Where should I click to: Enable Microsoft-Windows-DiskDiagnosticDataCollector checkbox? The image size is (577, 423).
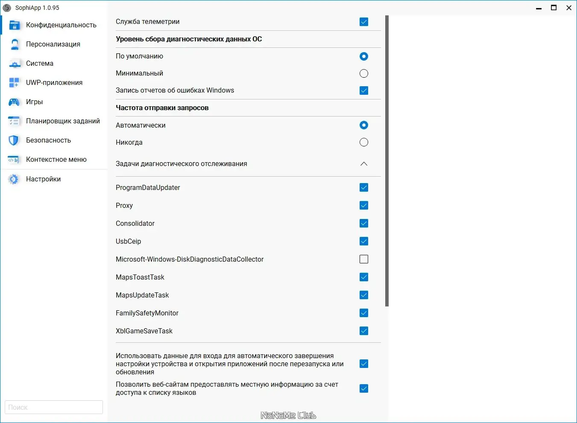[364, 259]
